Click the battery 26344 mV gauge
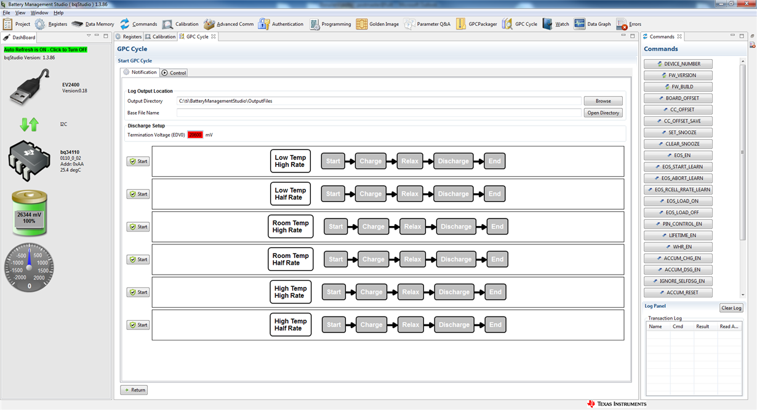This screenshot has height=410, width=757. [x=30, y=213]
